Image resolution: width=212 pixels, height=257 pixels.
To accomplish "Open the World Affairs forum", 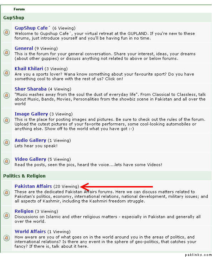I will pos(30,232).
